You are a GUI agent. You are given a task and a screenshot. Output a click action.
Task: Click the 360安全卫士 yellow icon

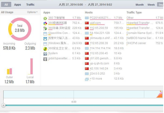45,48
